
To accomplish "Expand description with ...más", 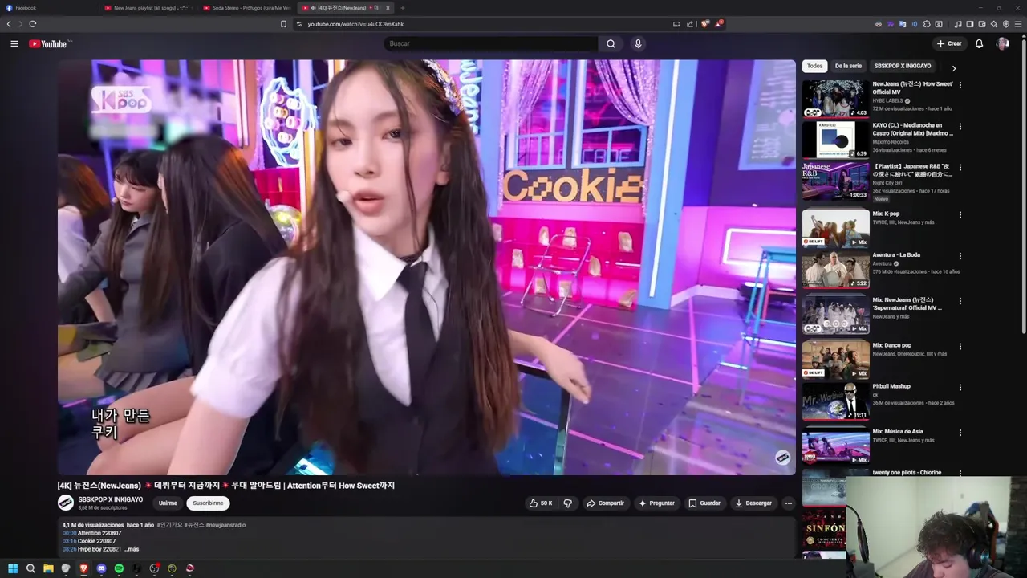I will click(131, 549).
